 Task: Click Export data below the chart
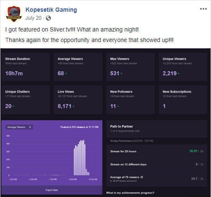pos(52,190)
